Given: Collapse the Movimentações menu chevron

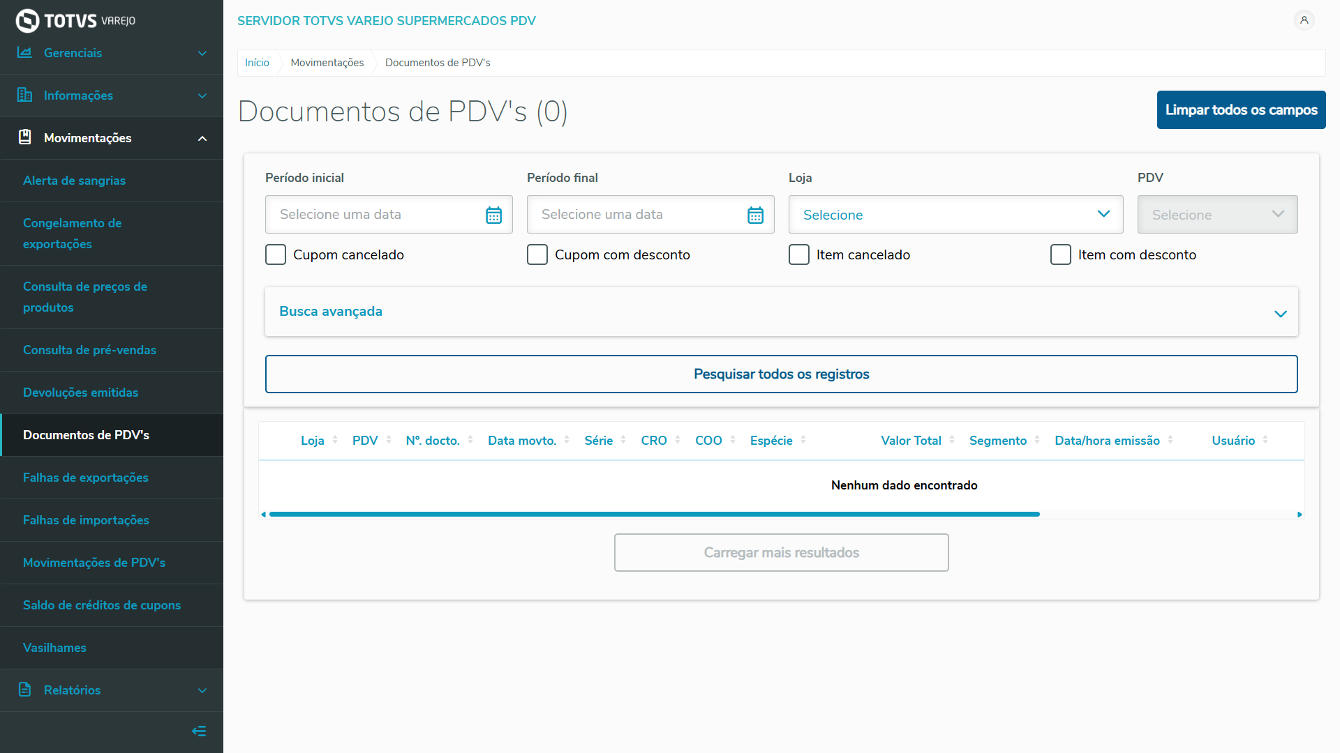Looking at the screenshot, I should click(202, 138).
